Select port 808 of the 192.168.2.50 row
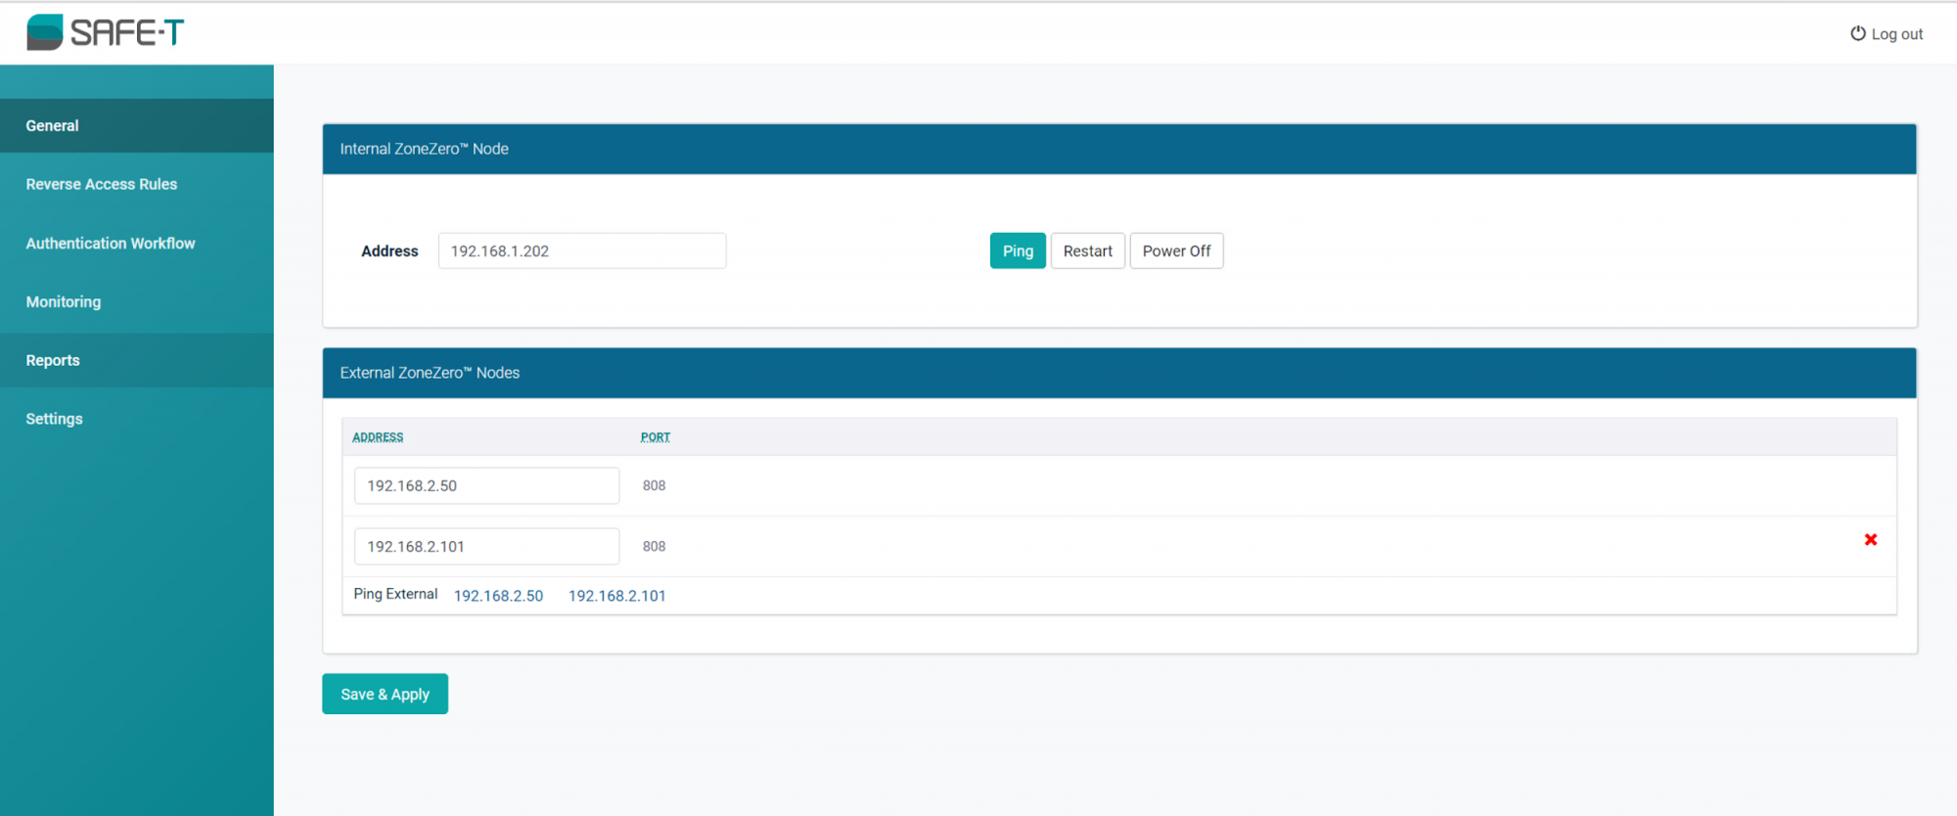 (x=654, y=485)
